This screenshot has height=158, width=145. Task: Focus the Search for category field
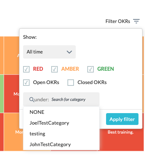(69, 99)
